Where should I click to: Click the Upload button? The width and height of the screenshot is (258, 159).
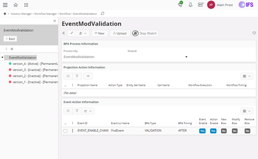(120, 33)
